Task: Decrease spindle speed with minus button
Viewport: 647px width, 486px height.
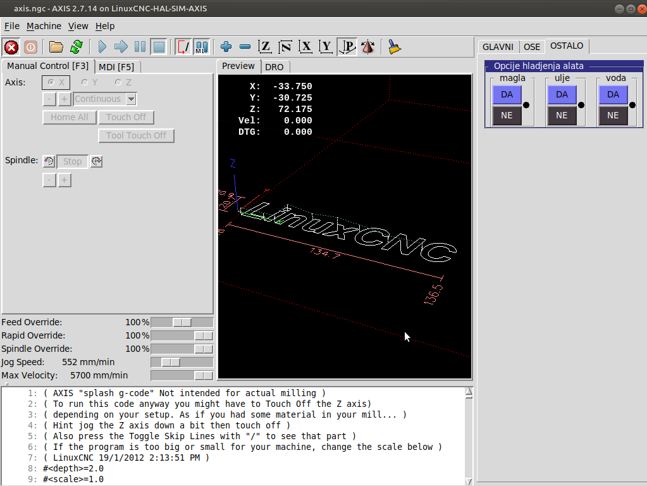Action: click(x=49, y=180)
